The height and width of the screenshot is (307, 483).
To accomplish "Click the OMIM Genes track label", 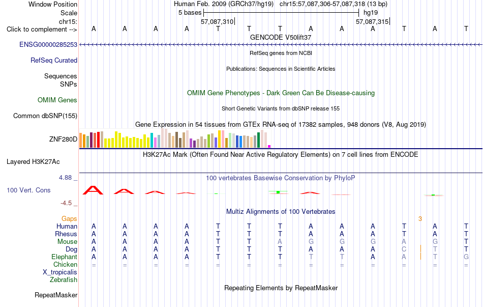I will (x=57, y=100).
